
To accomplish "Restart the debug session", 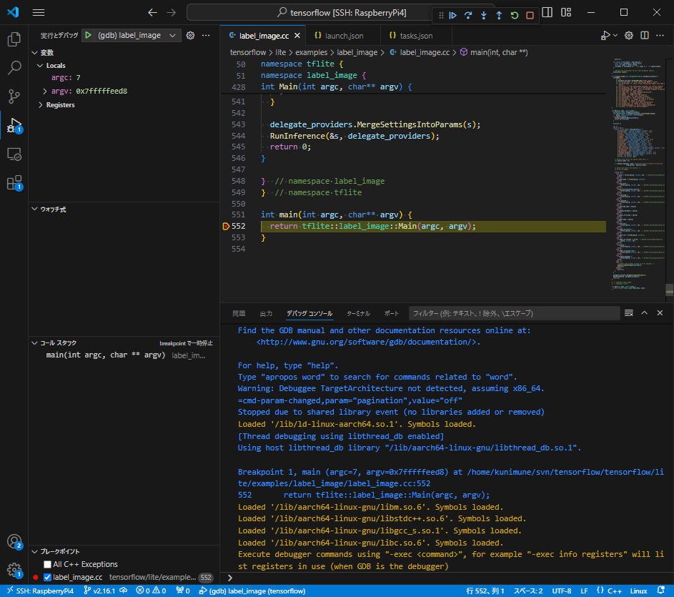I will tap(515, 16).
